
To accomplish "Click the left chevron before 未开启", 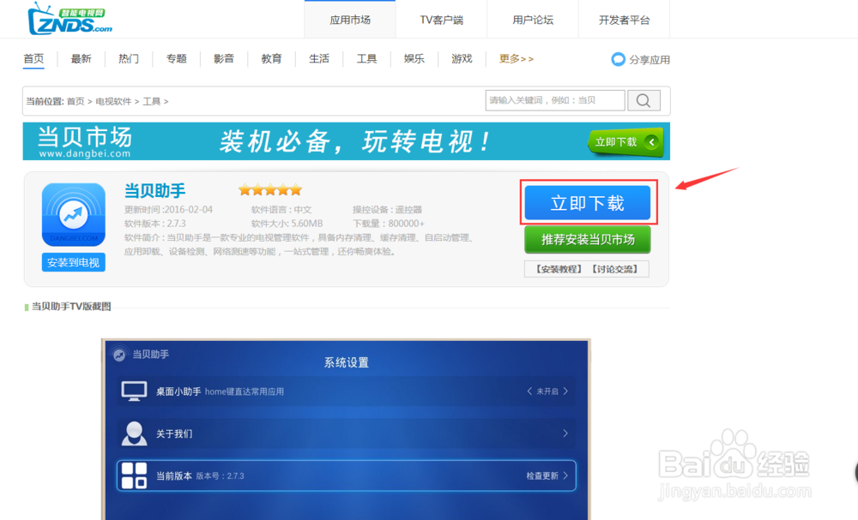I will point(529,391).
